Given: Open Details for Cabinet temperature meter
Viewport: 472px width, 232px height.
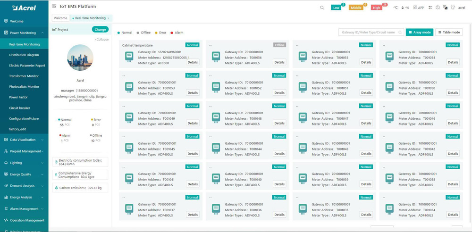Looking at the screenshot, I should 193,62.
